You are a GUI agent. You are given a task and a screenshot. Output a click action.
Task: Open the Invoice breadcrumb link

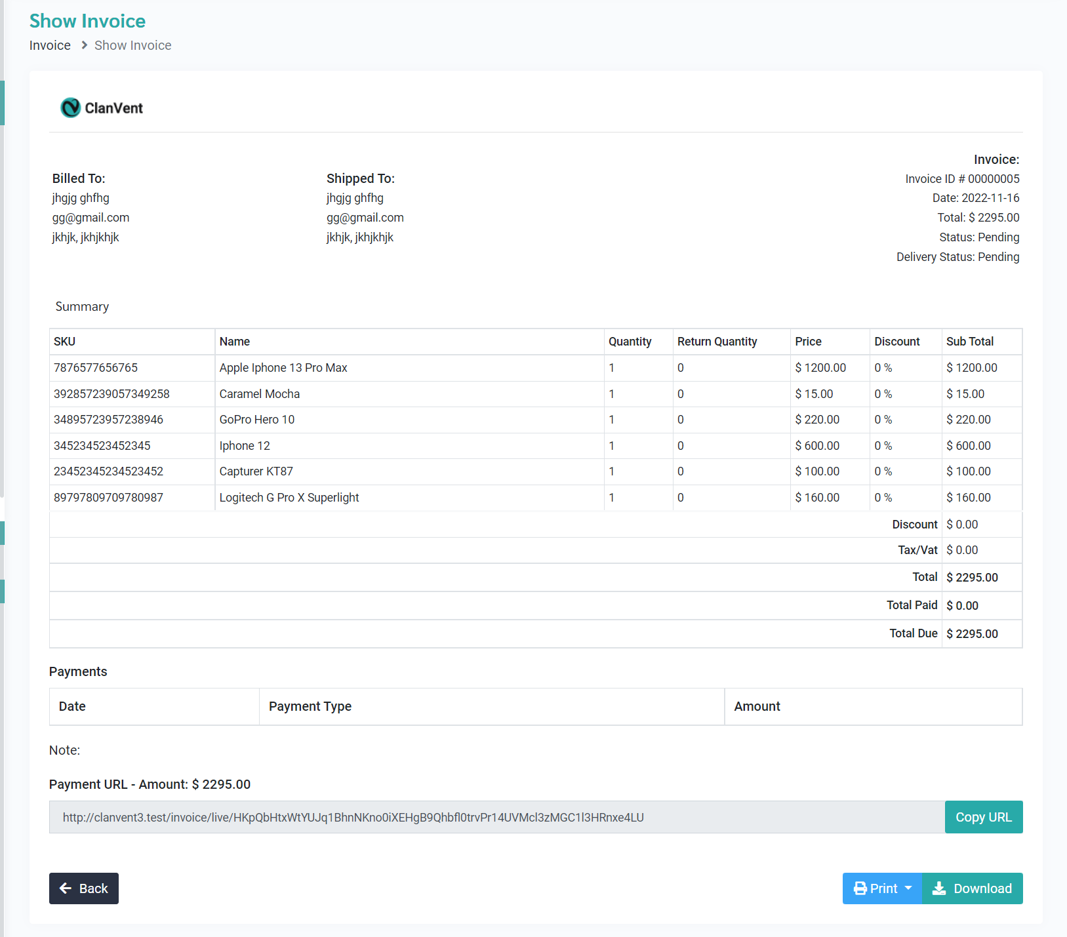(x=50, y=45)
